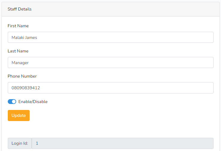This screenshot has width=221, height=151.
Task: Select the Login Id box showing 1
Action: coord(122,143)
